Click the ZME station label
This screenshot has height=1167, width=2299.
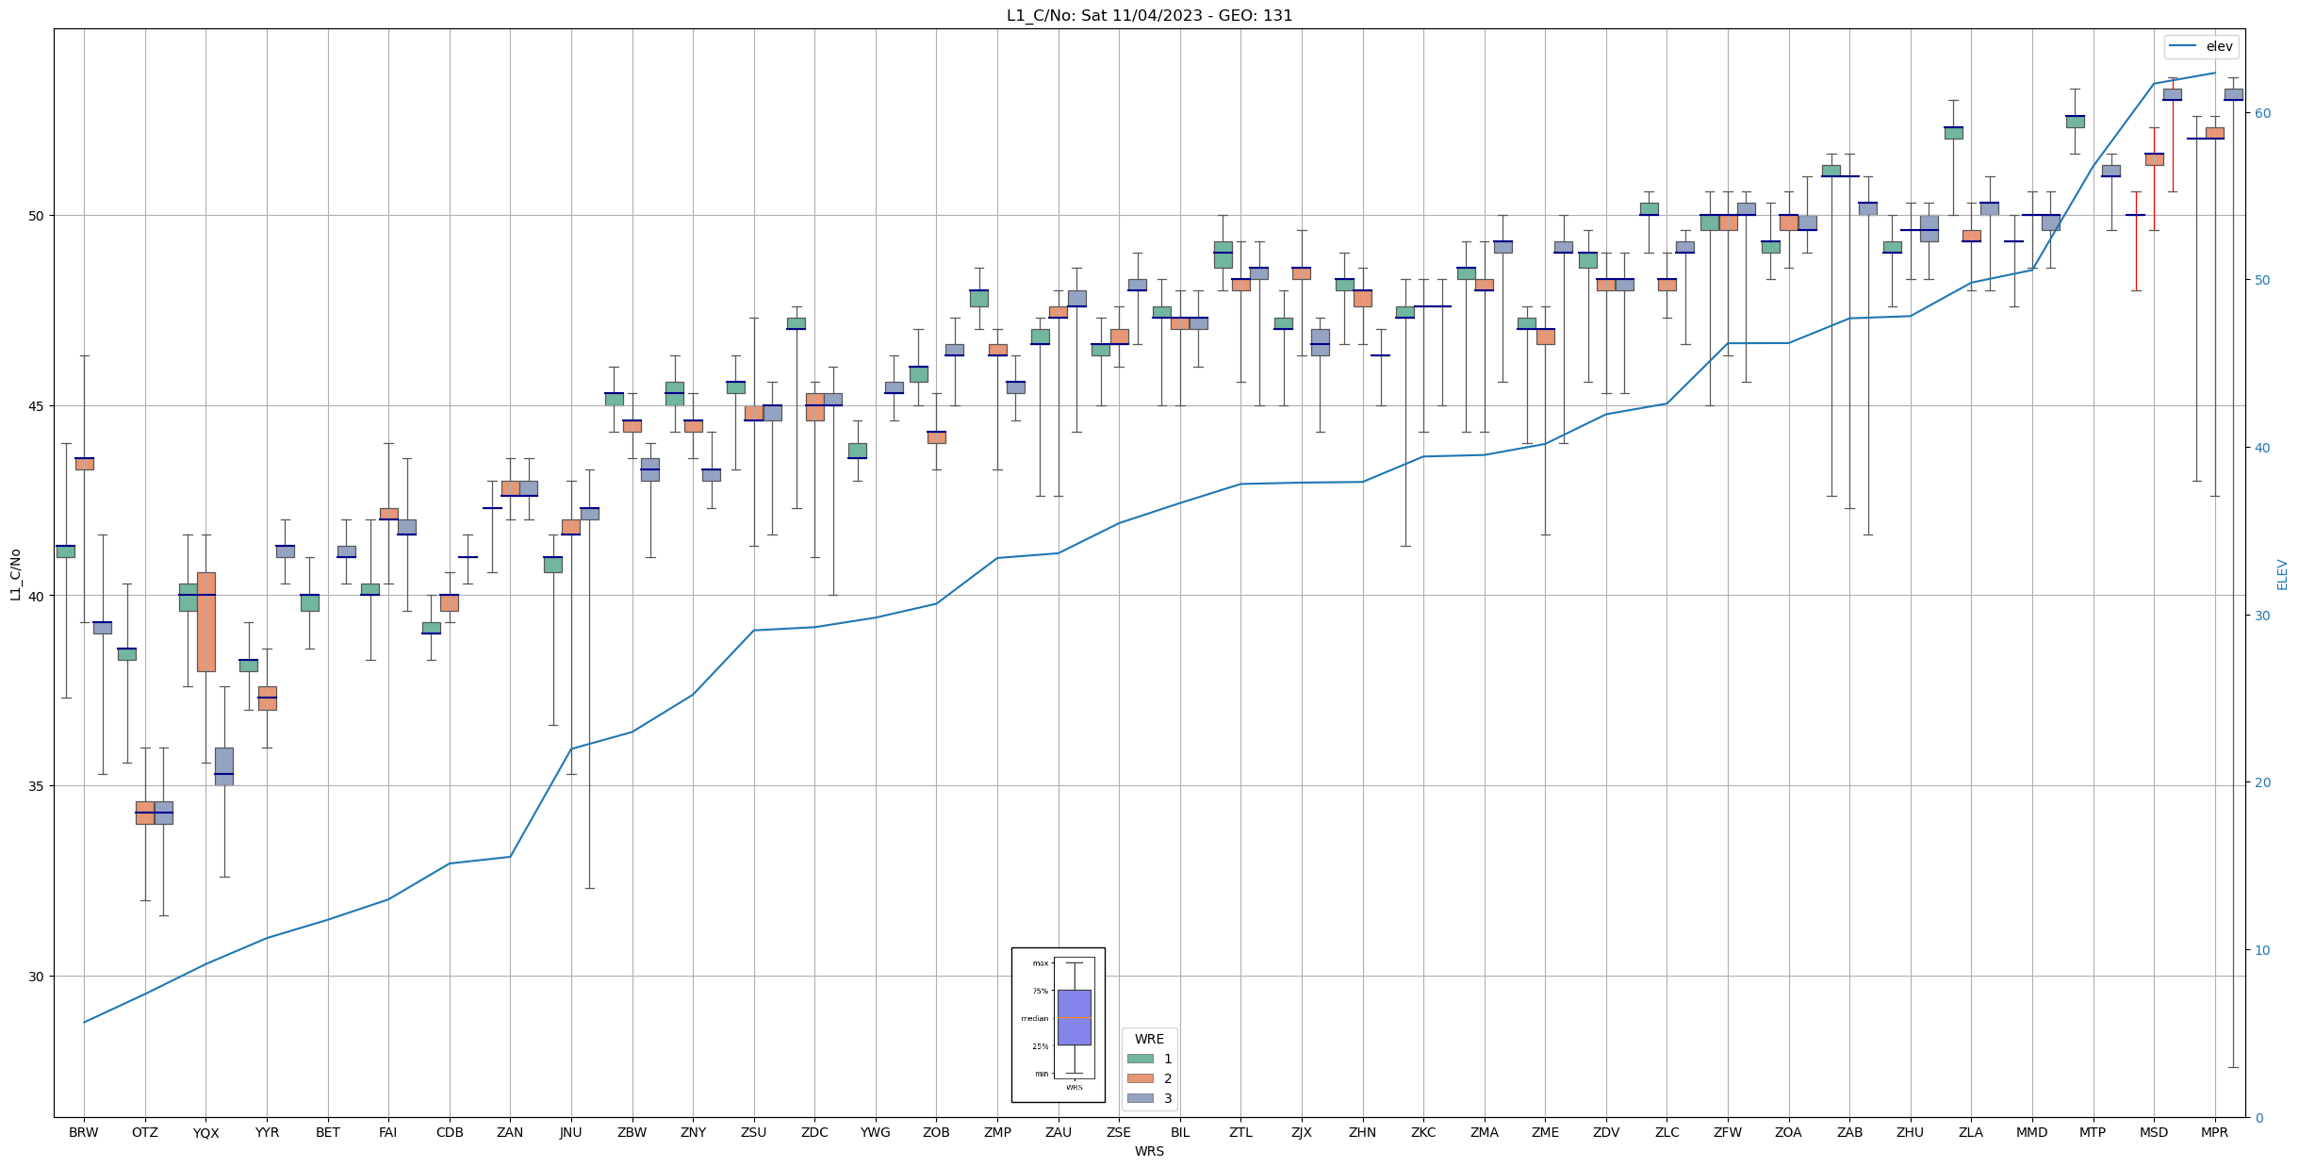(x=1545, y=1132)
